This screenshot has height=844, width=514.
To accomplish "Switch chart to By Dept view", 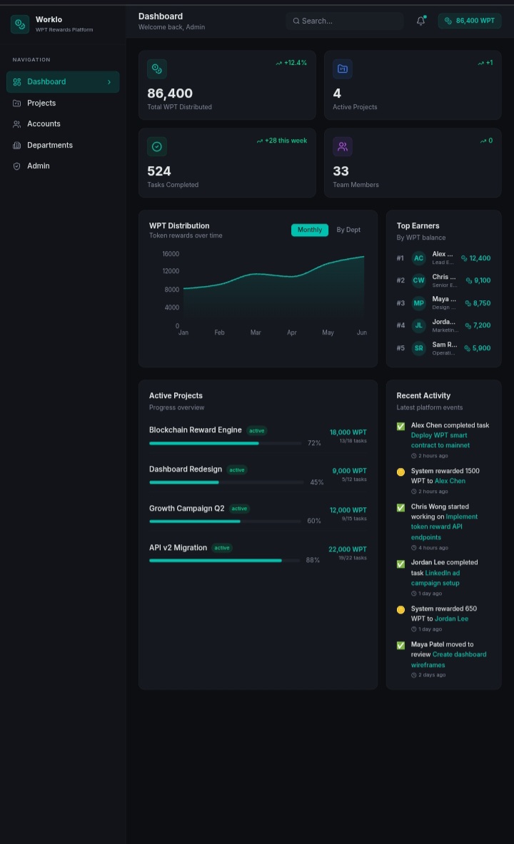I will 348,230.
